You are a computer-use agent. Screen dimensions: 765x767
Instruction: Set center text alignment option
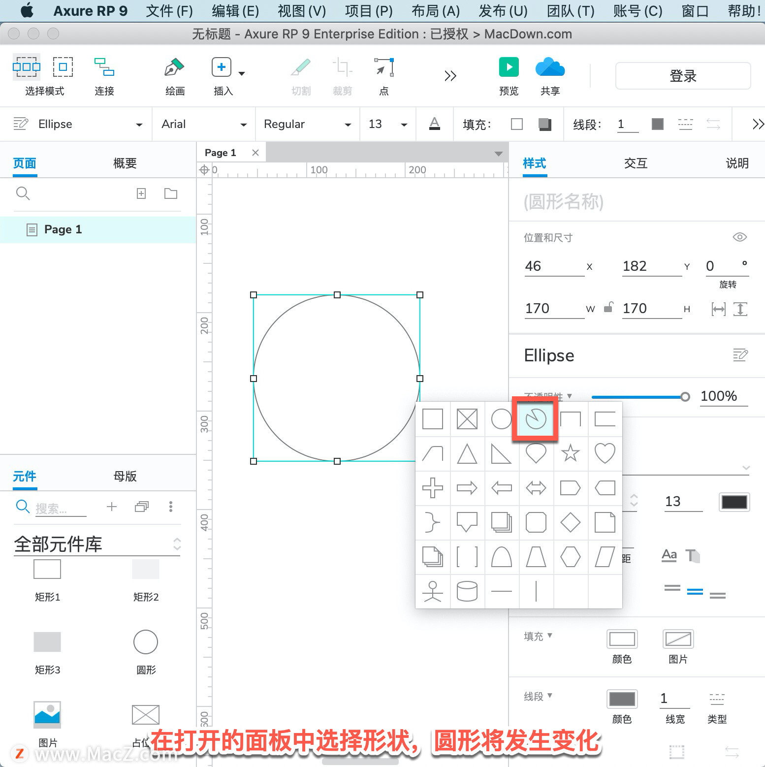click(695, 591)
